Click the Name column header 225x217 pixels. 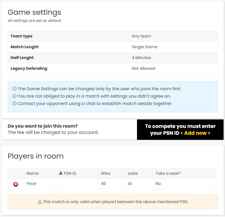[32, 173]
